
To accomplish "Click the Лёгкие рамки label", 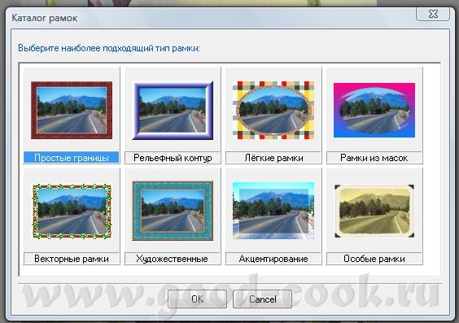I will coord(273,158).
